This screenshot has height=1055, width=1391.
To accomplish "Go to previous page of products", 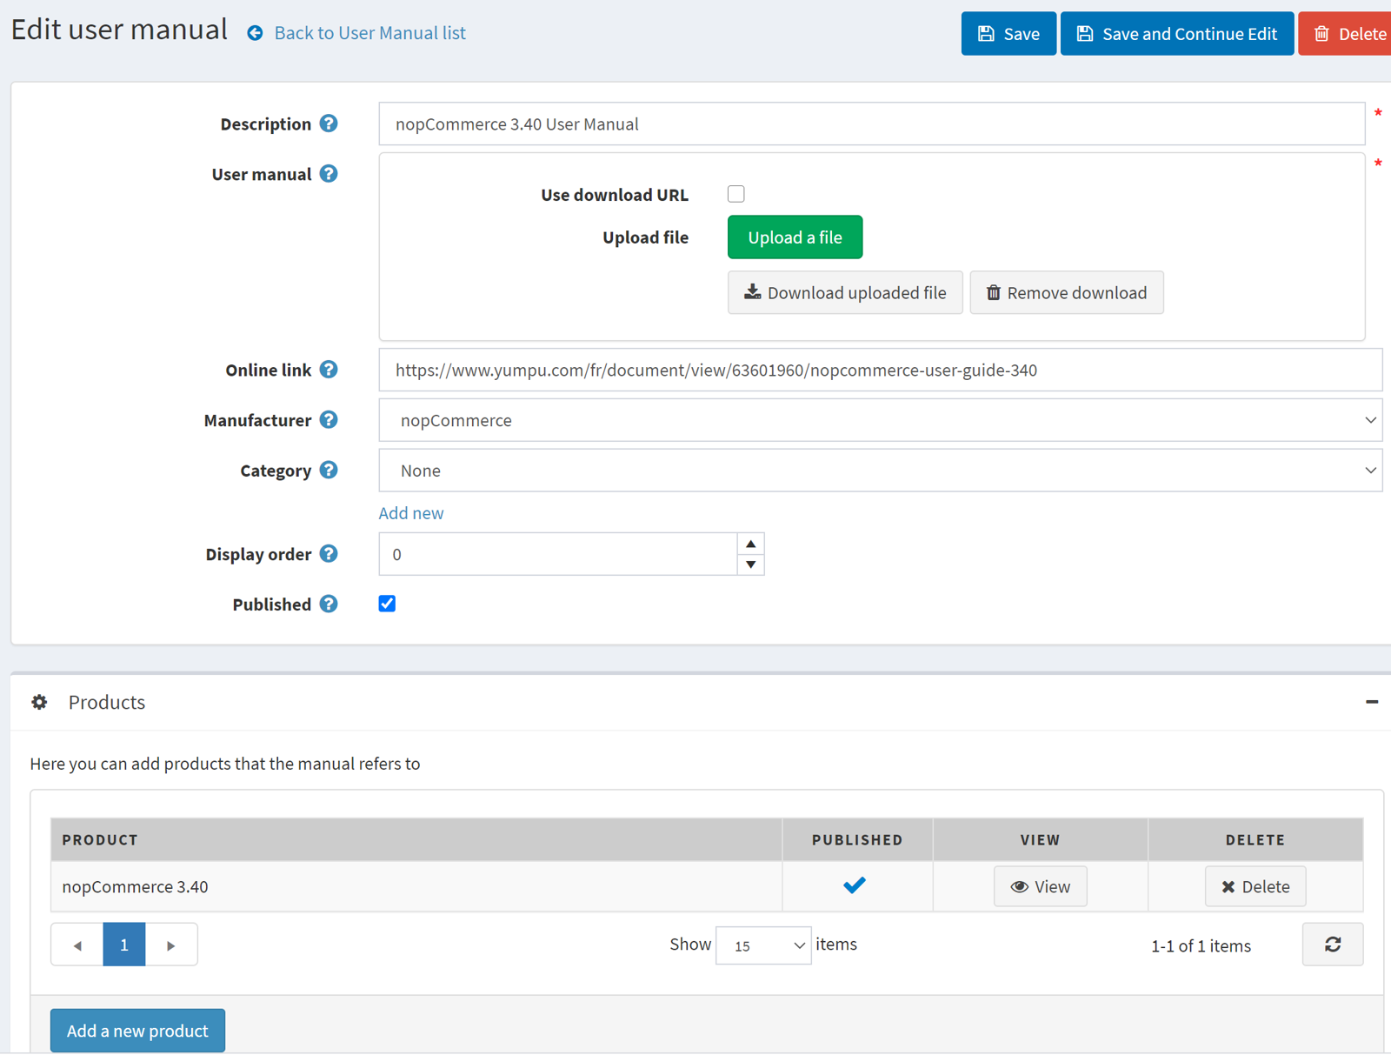I will 77,945.
